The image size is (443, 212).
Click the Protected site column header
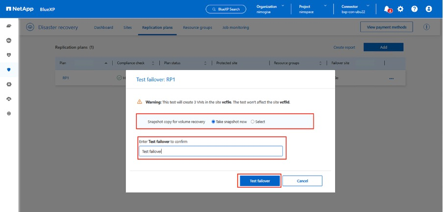click(x=226, y=63)
